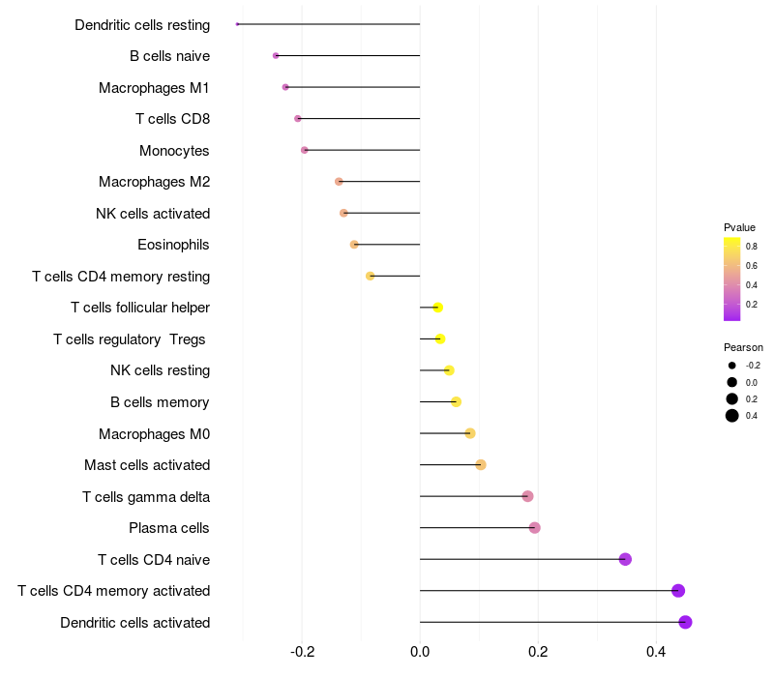Image resolution: width=774 pixels, height=677 pixels.
Task: Select the B cells naive dot
Action: coord(276,56)
